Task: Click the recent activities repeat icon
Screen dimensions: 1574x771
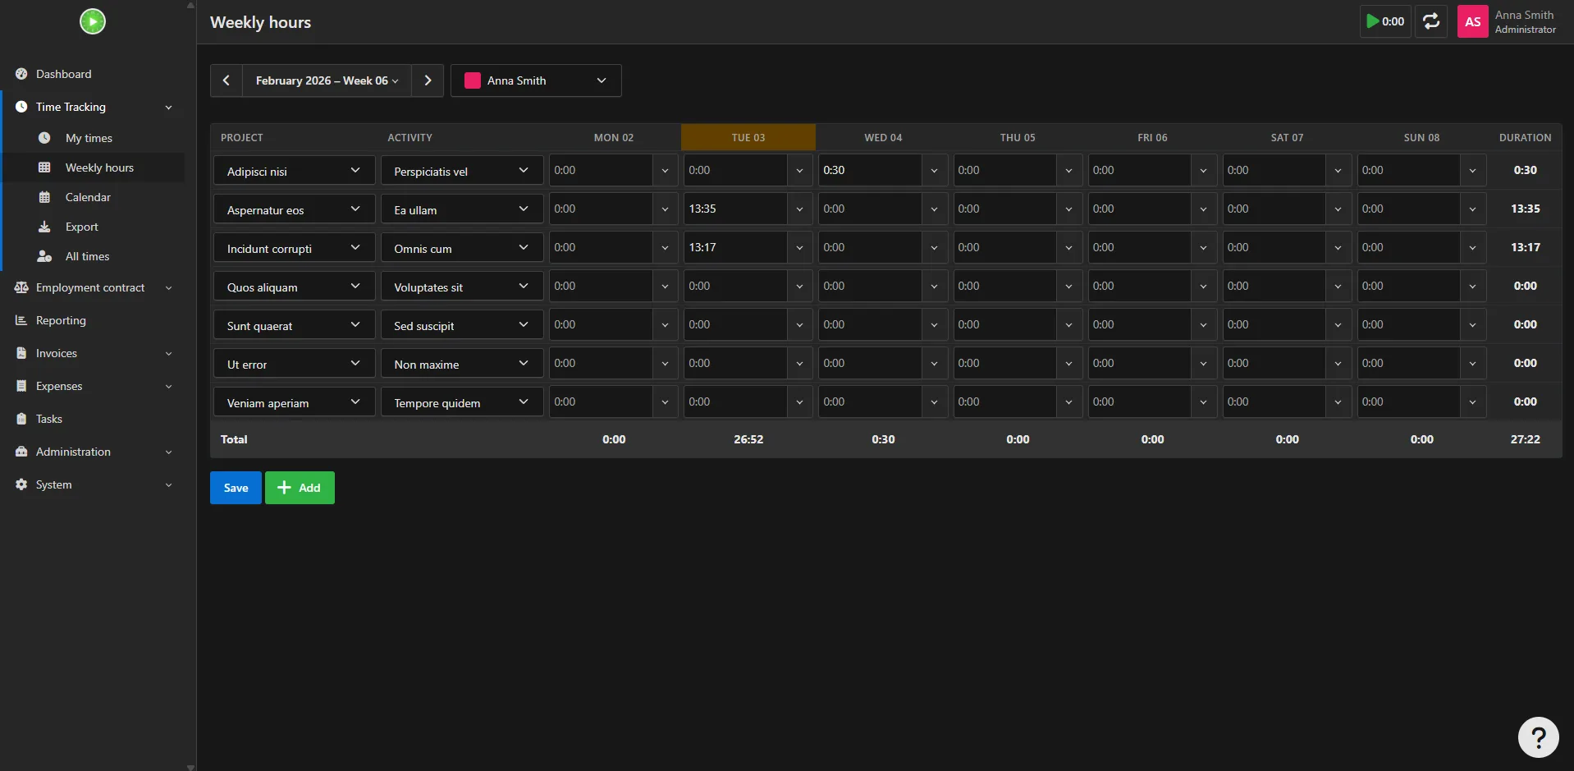Action: pyautogui.click(x=1431, y=21)
